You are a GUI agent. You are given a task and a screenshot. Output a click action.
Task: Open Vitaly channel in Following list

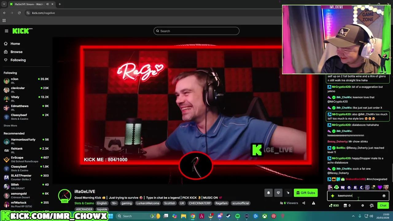[x=26, y=99]
